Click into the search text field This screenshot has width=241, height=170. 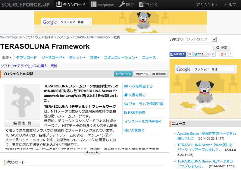(191, 48)
